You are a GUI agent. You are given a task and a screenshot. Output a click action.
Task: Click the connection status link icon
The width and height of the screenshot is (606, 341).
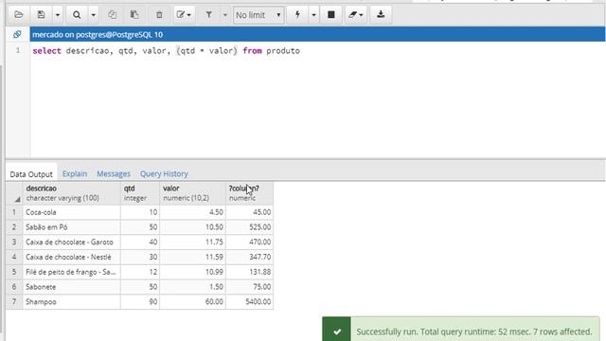17,34
